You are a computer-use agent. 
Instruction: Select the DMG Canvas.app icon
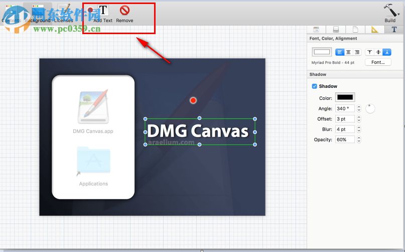pyautogui.click(x=93, y=106)
